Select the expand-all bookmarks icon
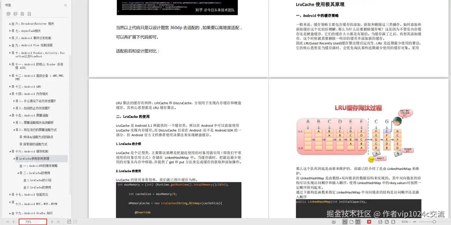451x225 pixels. point(8,13)
